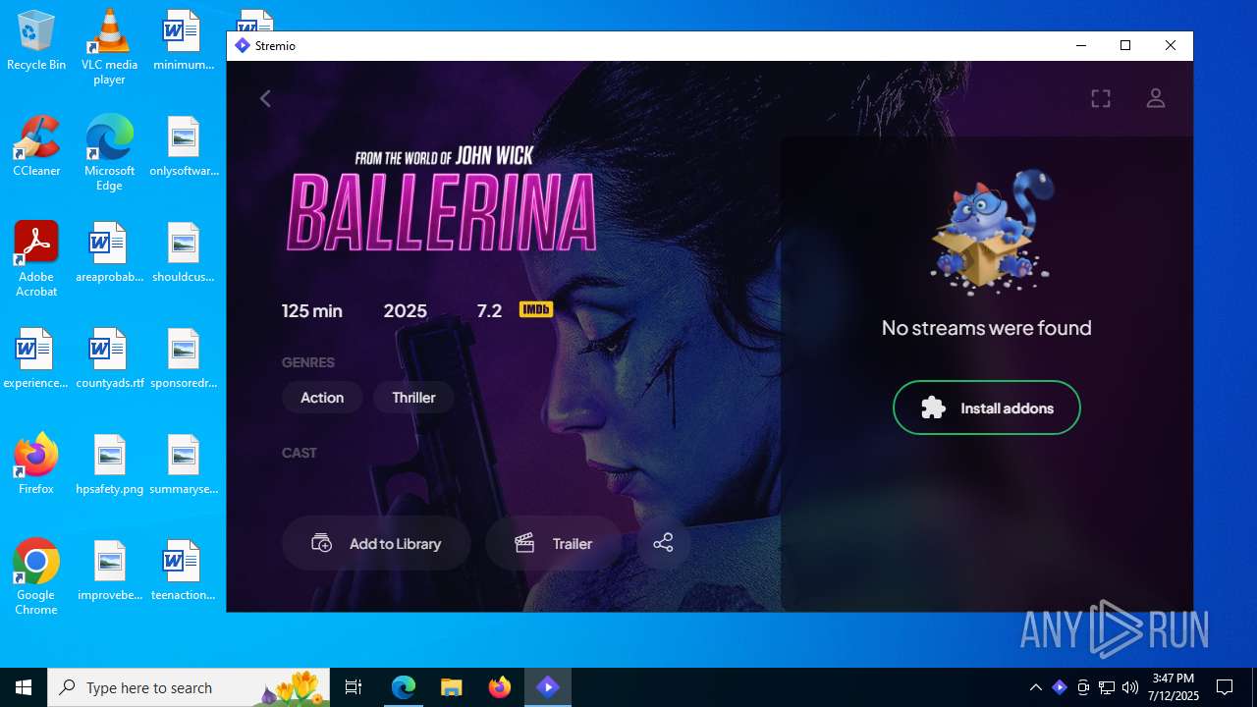
Task: Open areaprobab... Word document
Action: click(109, 253)
